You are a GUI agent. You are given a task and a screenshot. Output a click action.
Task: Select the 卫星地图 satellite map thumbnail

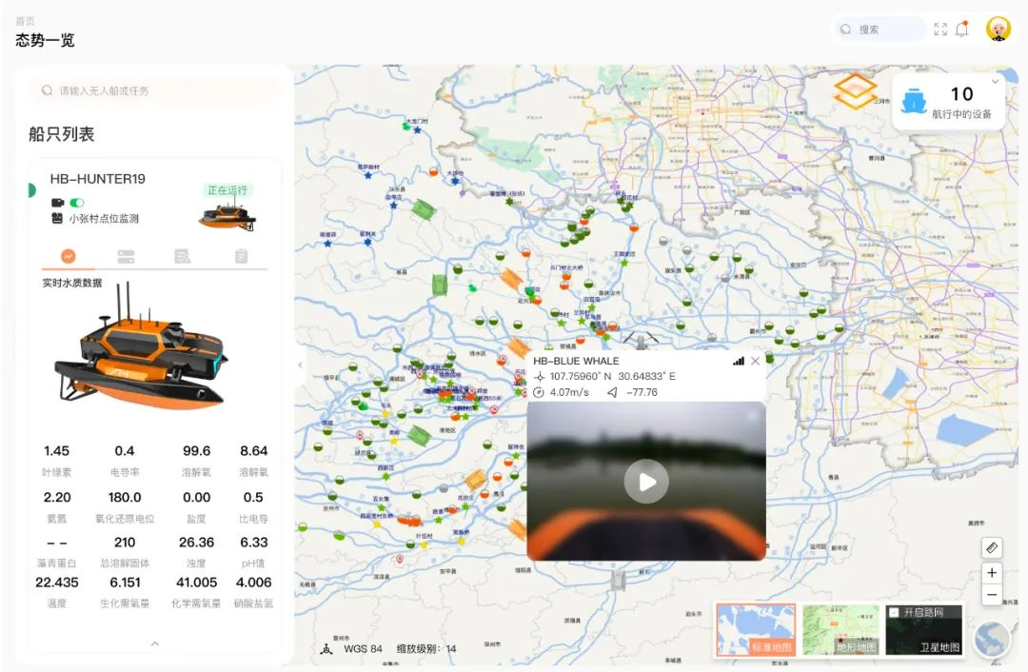(x=924, y=630)
